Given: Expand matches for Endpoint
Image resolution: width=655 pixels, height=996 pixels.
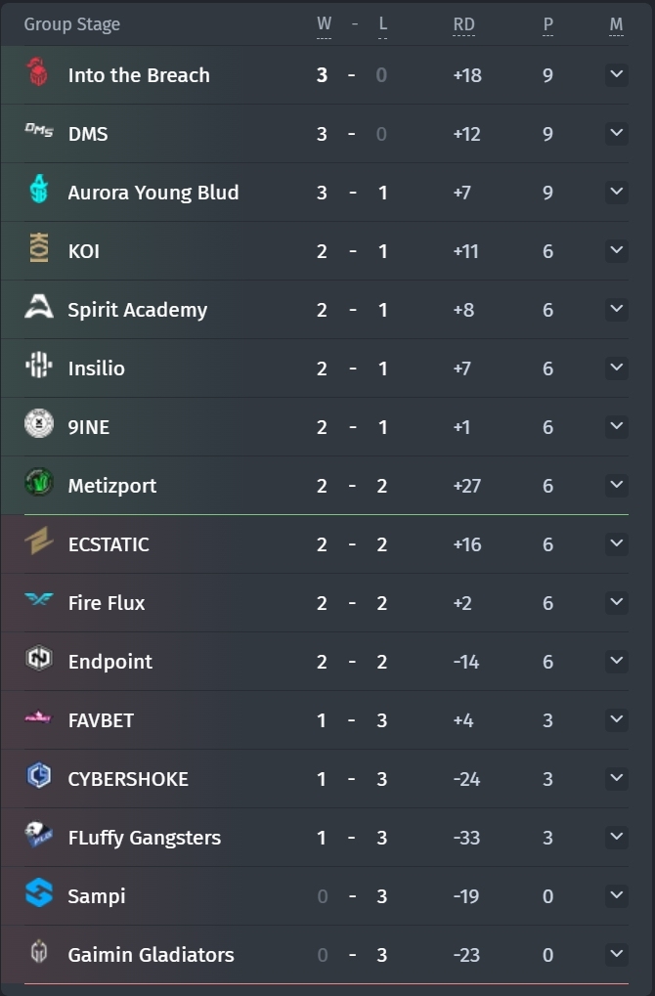Looking at the screenshot, I should click(x=616, y=661).
